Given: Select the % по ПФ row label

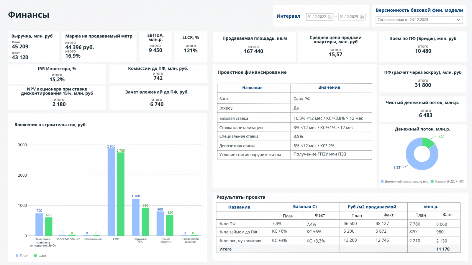Looking at the screenshot, I should tap(227, 224).
